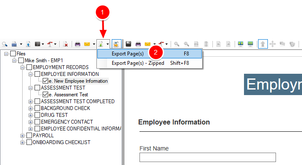Viewport: 302px width, 165px height.
Task: Click the rotate page left icon
Action: pyautogui.click(x=218, y=44)
